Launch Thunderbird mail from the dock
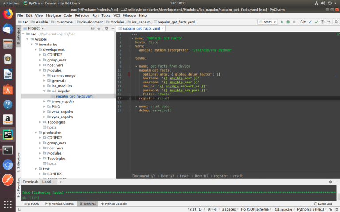Image resolution: width=340 pixels, height=212 pixels. click(x=8, y=29)
